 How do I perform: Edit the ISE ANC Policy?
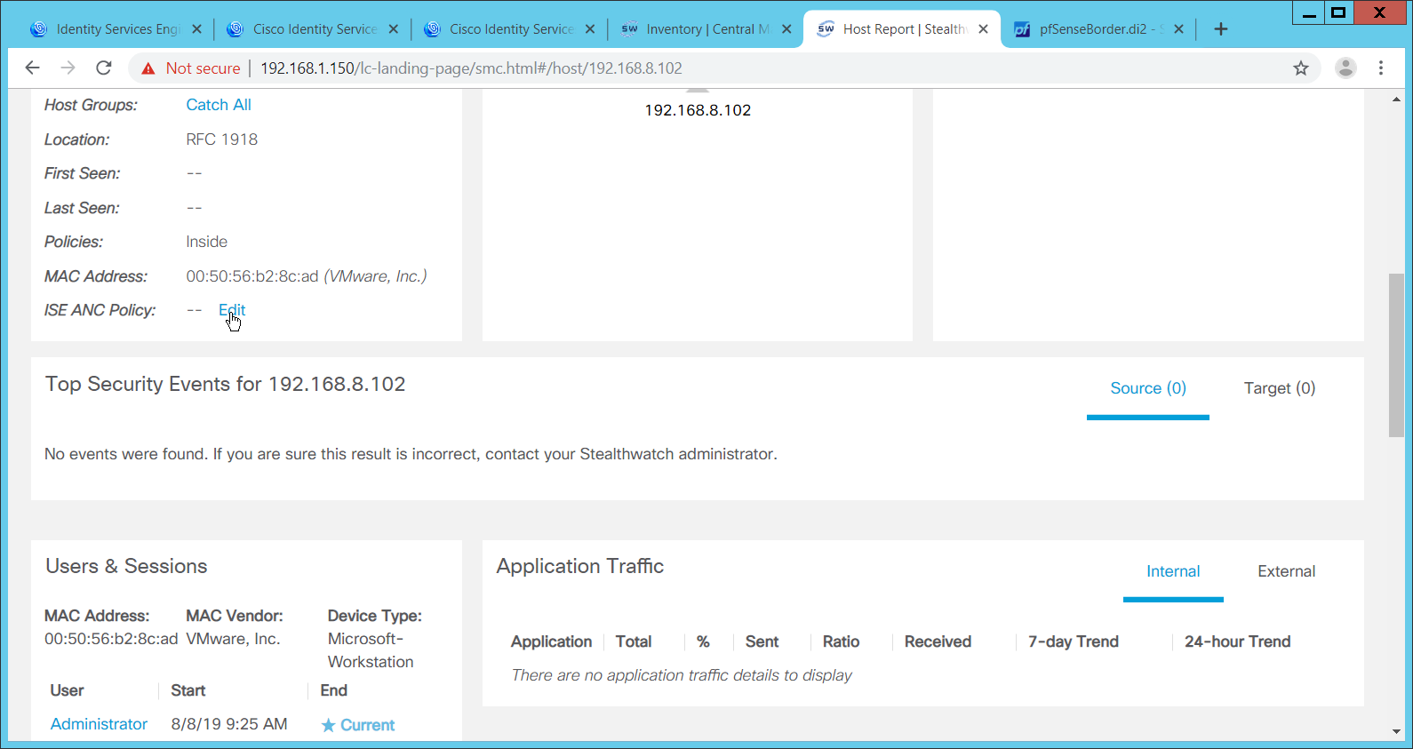click(232, 310)
